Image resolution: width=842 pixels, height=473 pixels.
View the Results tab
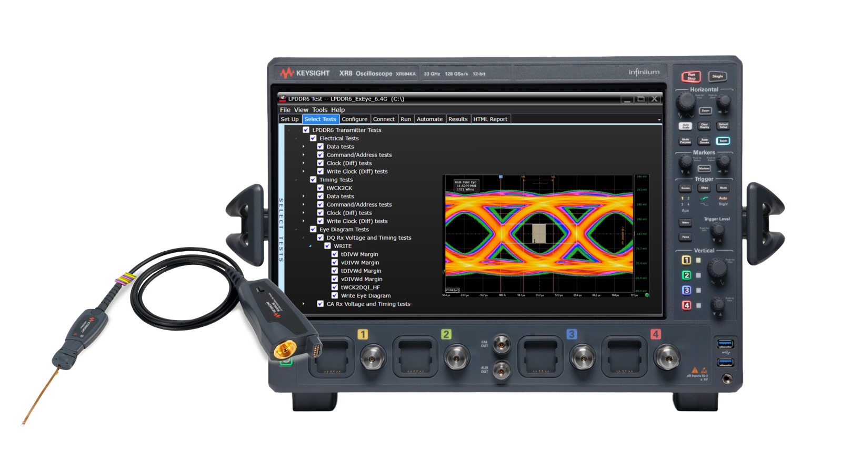pyautogui.click(x=458, y=119)
